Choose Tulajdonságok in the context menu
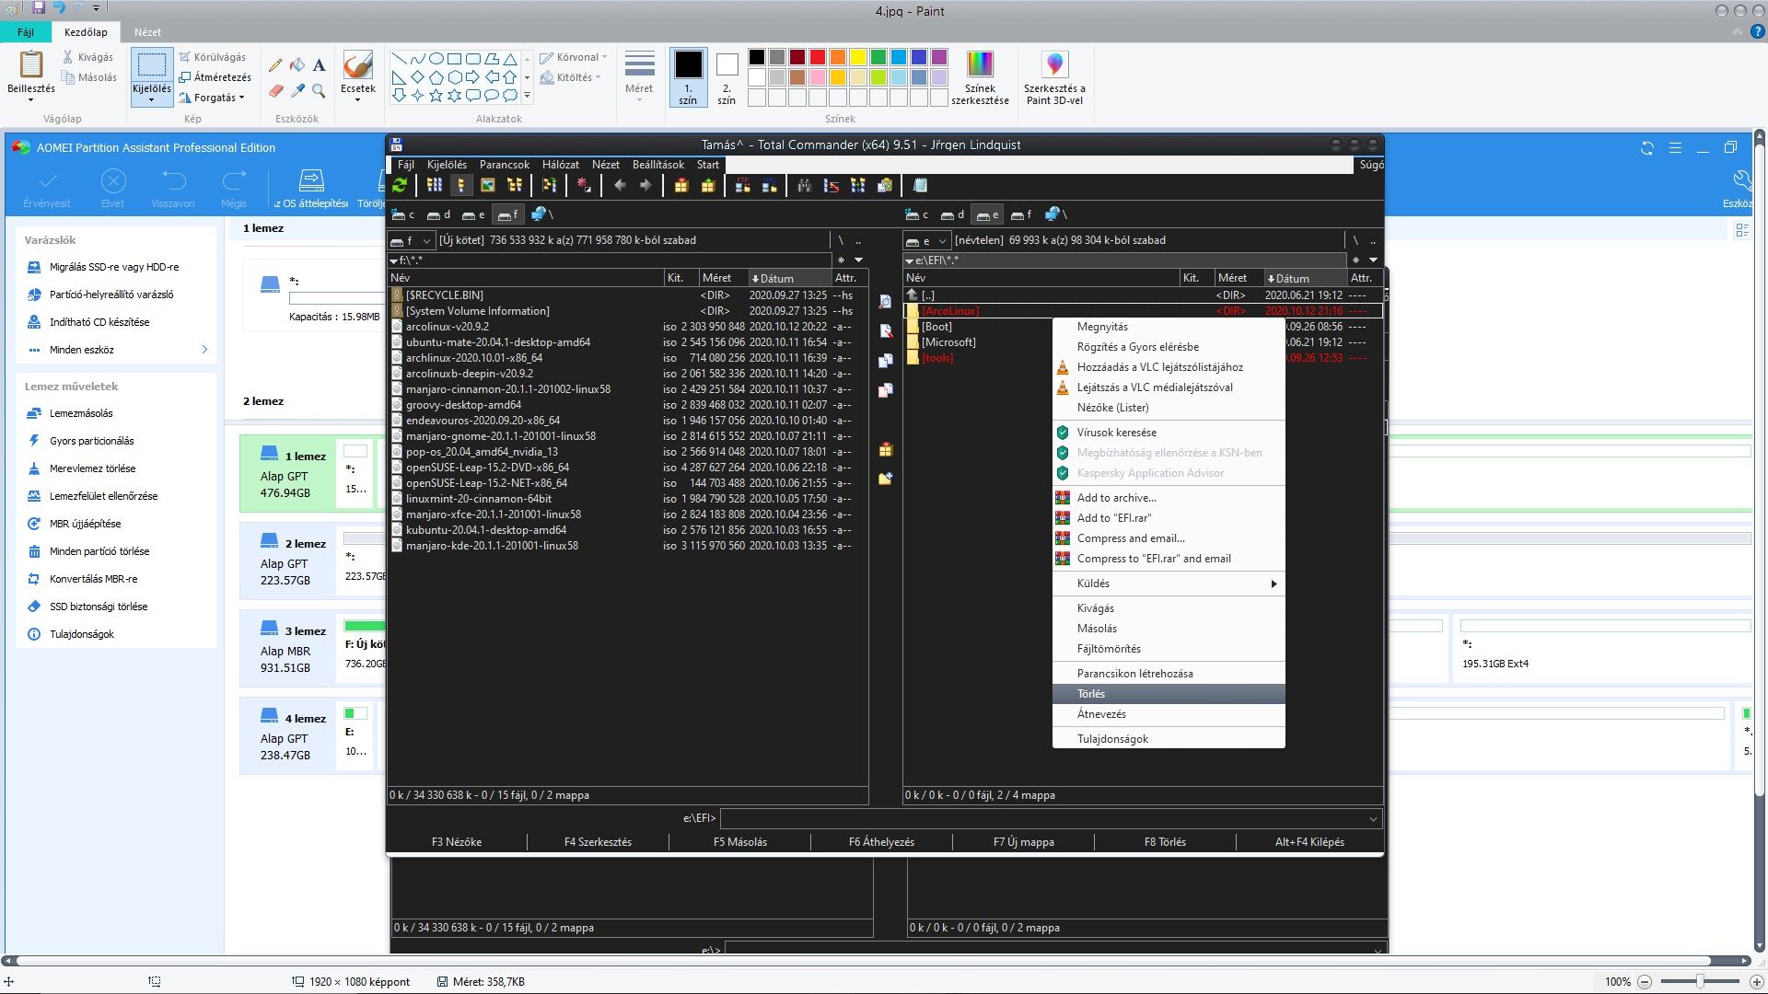This screenshot has width=1768, height=994. pyautogui.click(x=1169, y=739)
